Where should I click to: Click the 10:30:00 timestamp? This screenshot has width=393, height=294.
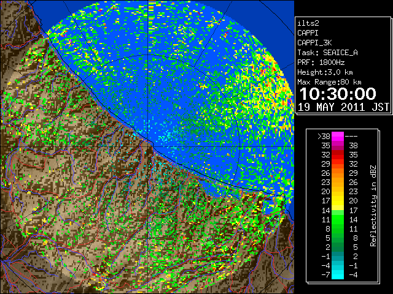tap(338, 94)
